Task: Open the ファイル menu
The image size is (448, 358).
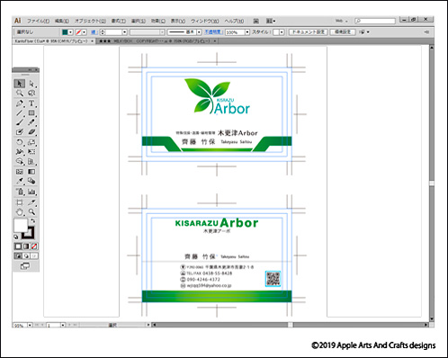Action: (x=39, y=21)
